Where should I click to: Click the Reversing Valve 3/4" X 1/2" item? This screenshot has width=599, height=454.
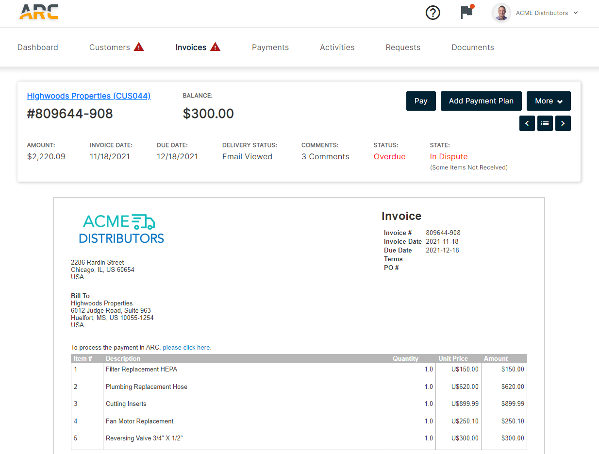coord(144,438)
